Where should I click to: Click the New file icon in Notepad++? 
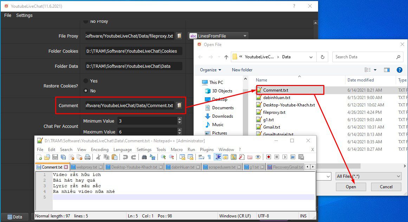(39, 157)
